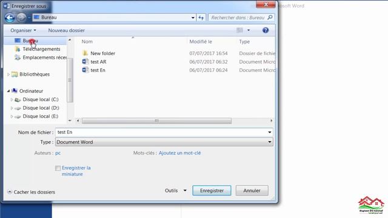Open the Outils dropdown menu
This screenshot has height=218, width=388.
(176, 191)
